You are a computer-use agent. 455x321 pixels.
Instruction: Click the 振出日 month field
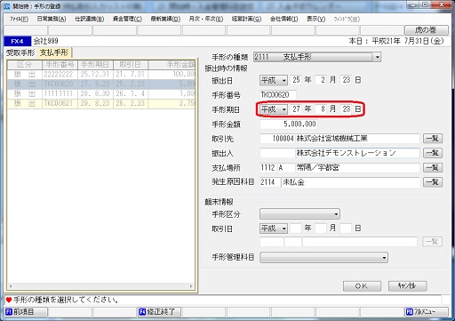coord(321,80)
